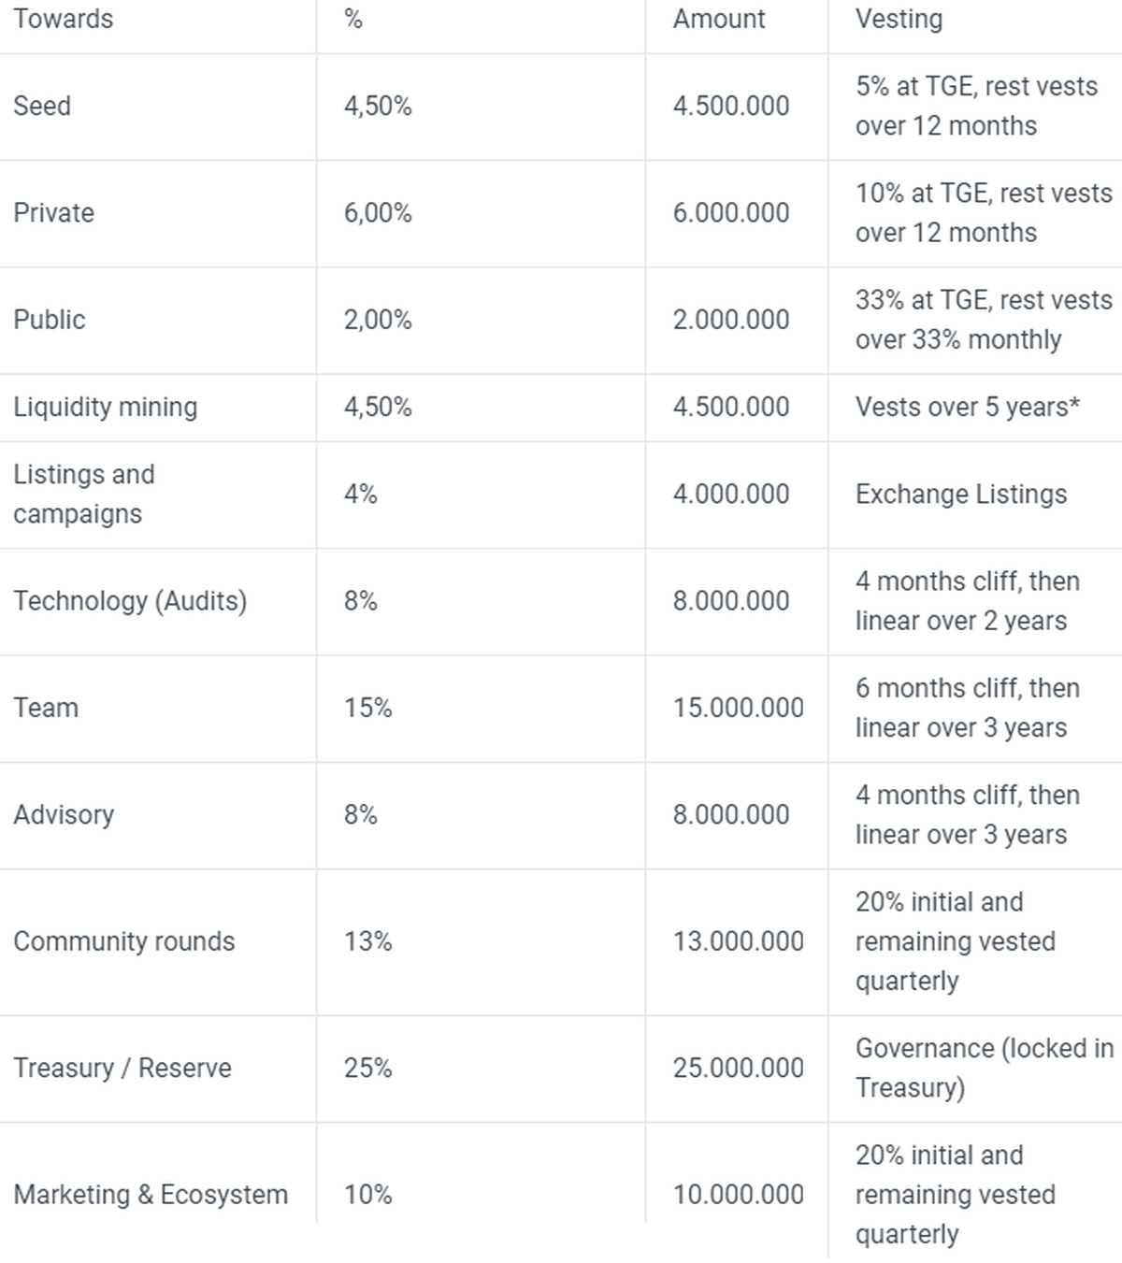Select the 'Community rounds' row label

[x=124, y=941]
